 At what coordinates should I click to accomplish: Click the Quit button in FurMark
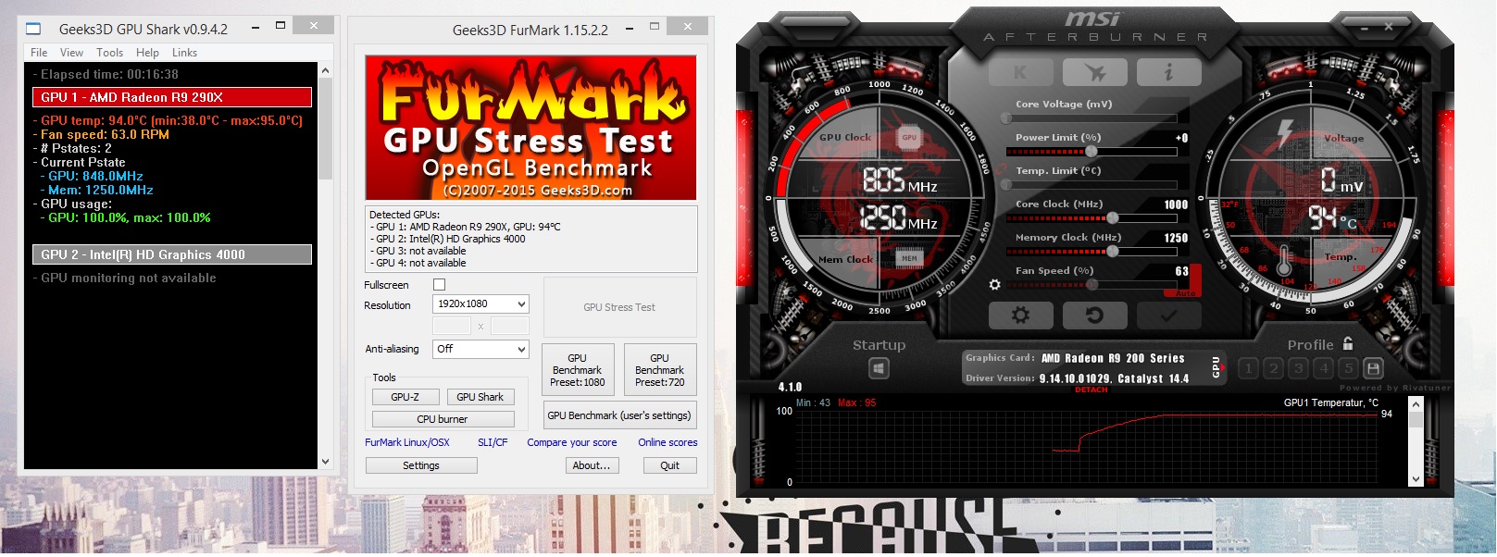[669, 465]
